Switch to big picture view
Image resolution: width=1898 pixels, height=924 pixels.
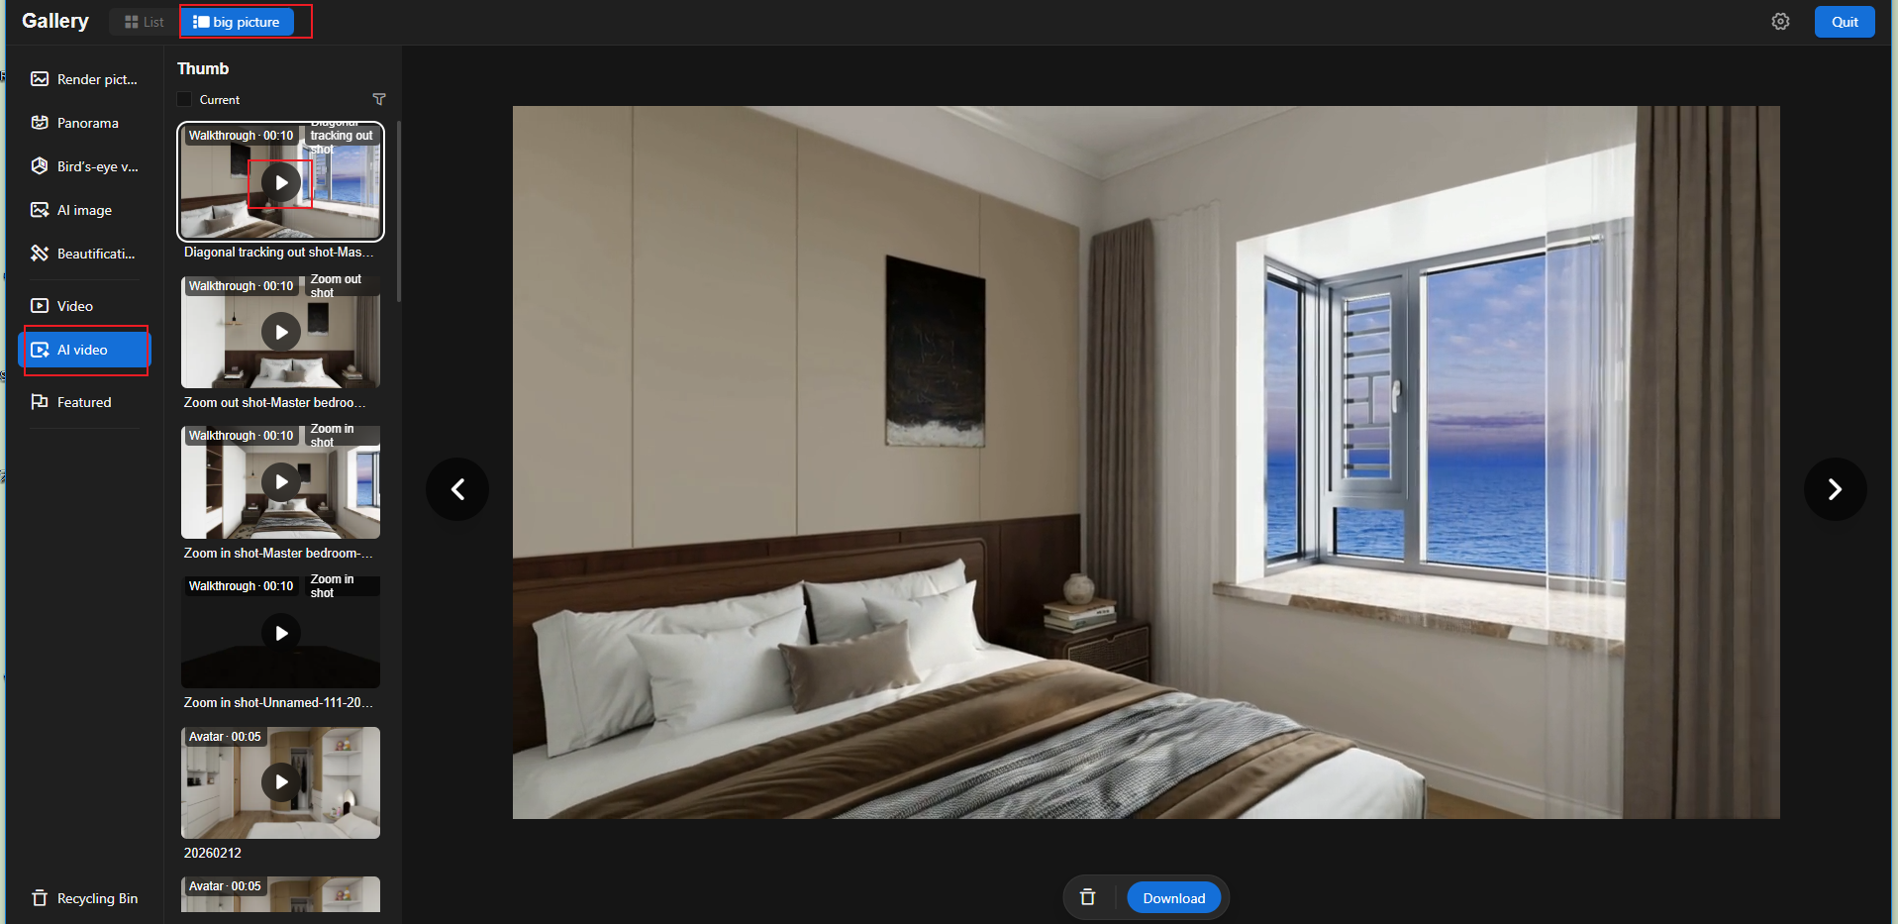pos(237,22)
